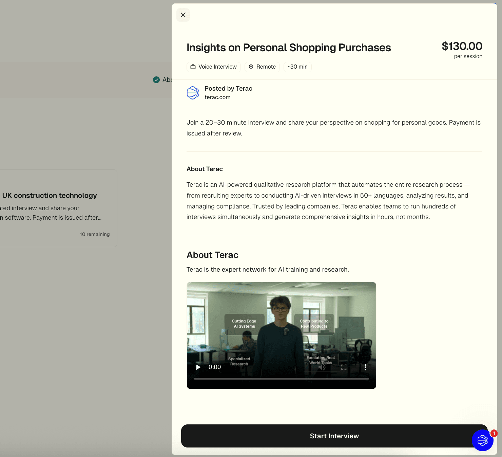The height and width of the screenshot is (457, 502).
Task: Click the About Terac video thumbnail
Action: click(x=281, y=335)
